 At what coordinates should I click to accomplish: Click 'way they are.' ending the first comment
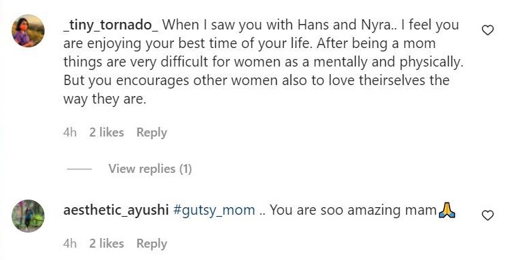[105, 99]
